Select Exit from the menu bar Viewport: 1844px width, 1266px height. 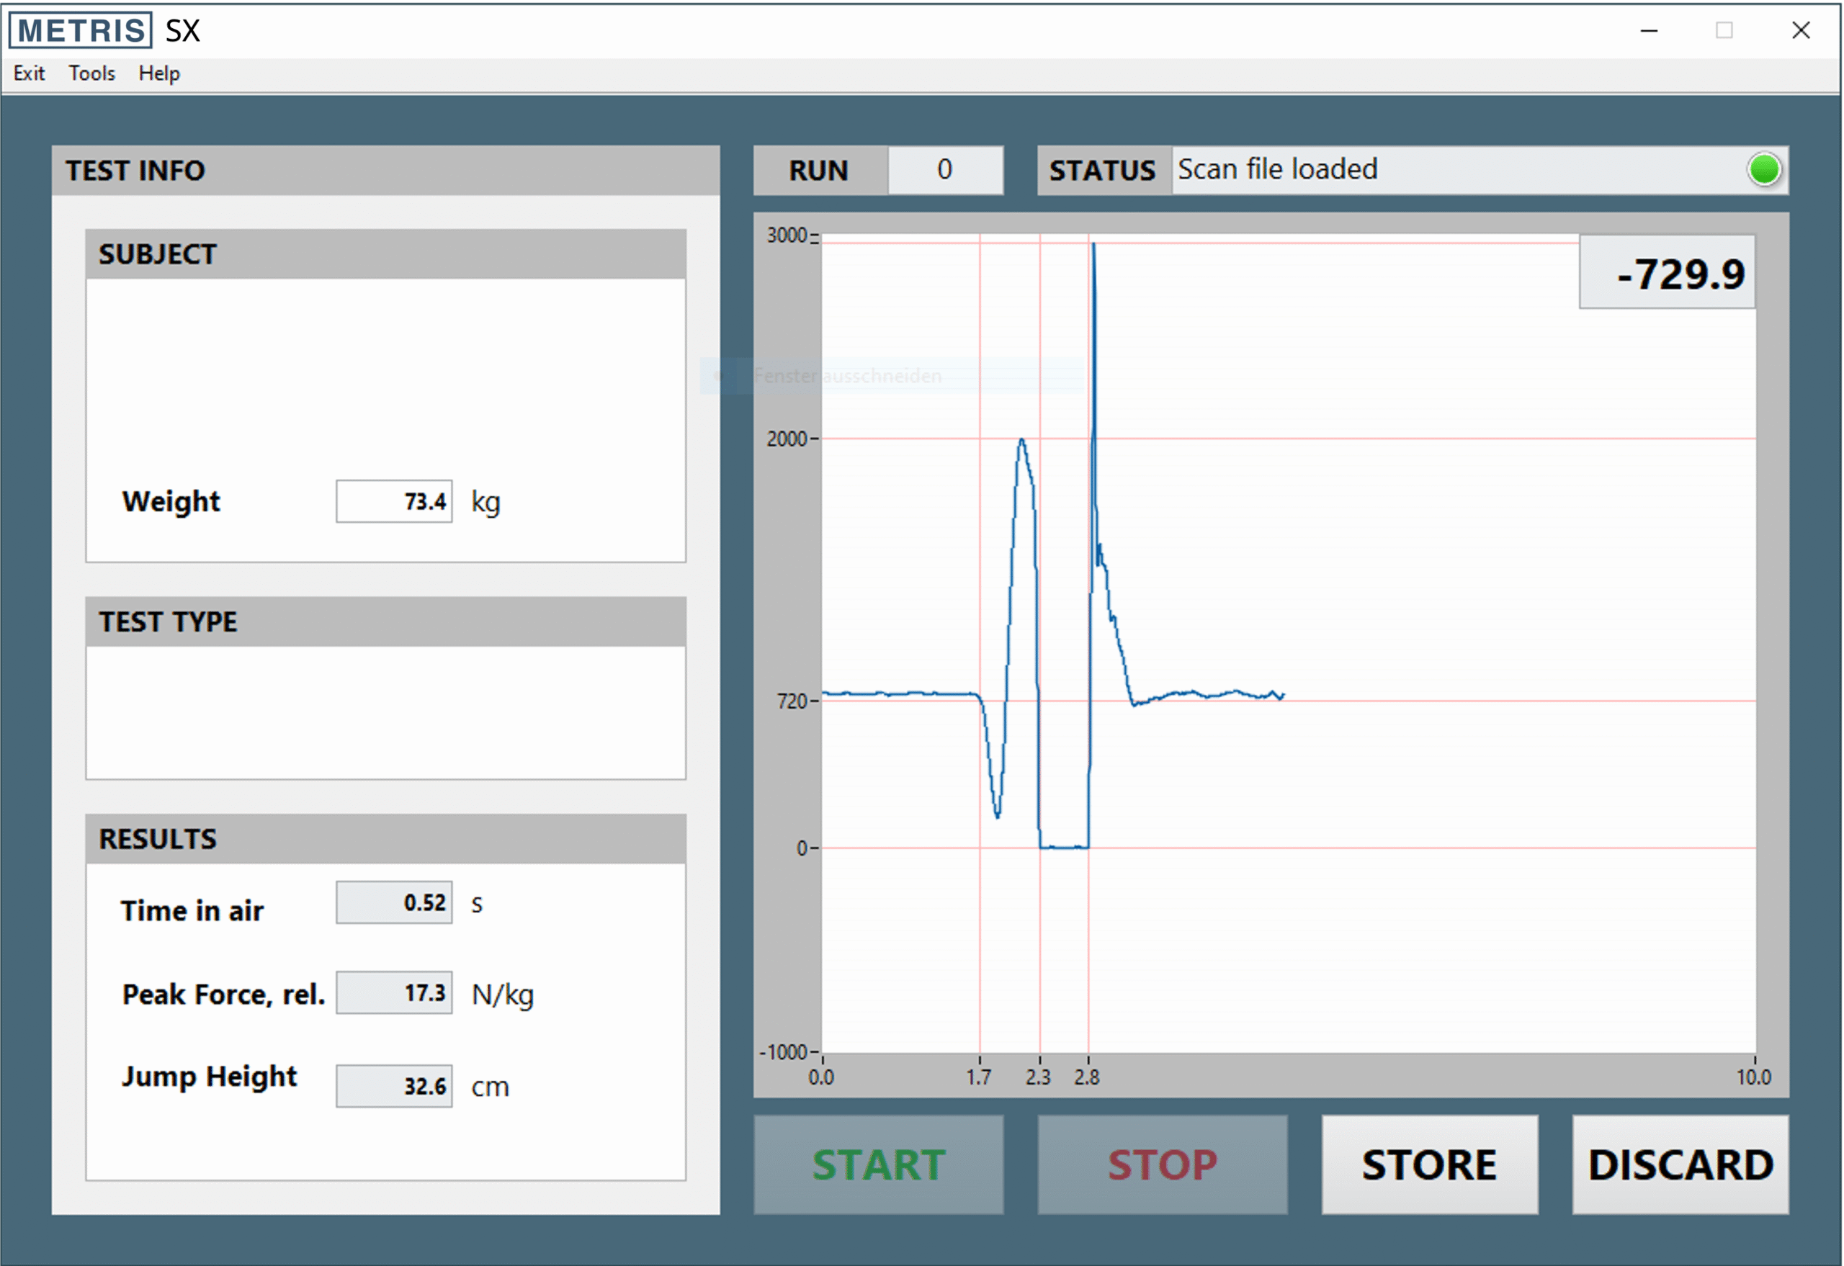tap(28, 73)
